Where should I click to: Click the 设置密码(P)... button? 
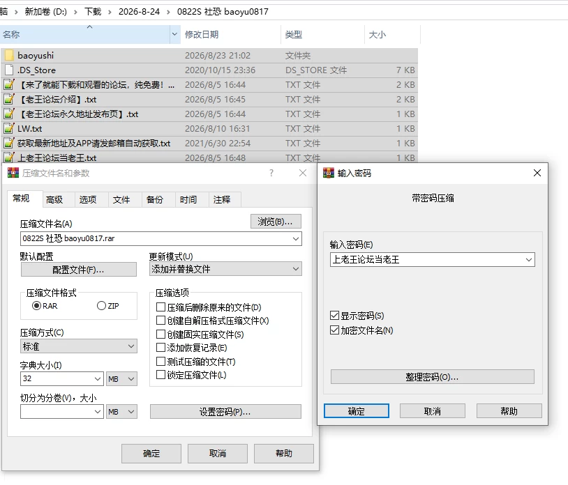pyautogui.click(x=225, y=412)
